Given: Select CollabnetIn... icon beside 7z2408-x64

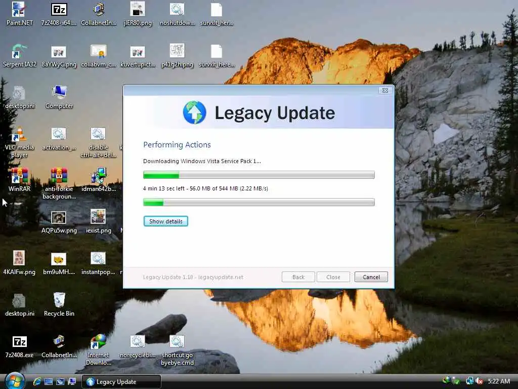Looking at the screenshot, I should tap(99, 14).
